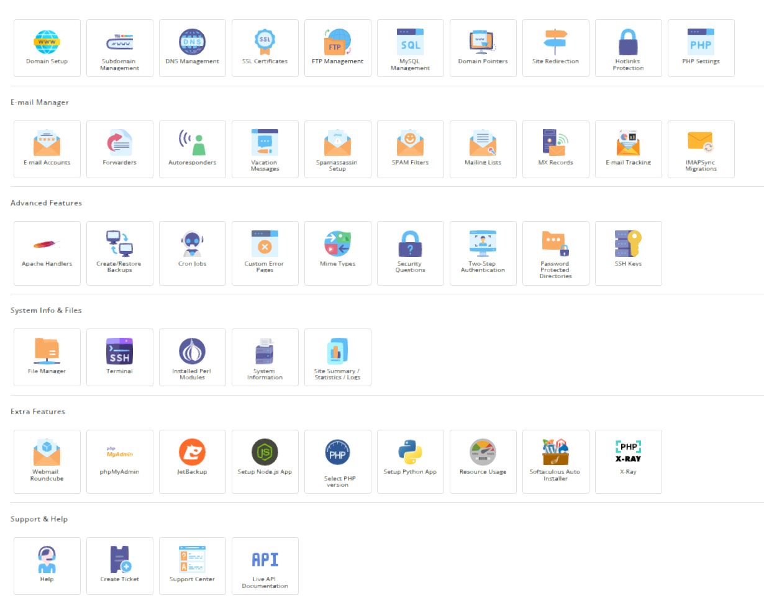This screenshot has height=598, width=764.
Task: Open MySQL Management
Action: click(411, 48)
